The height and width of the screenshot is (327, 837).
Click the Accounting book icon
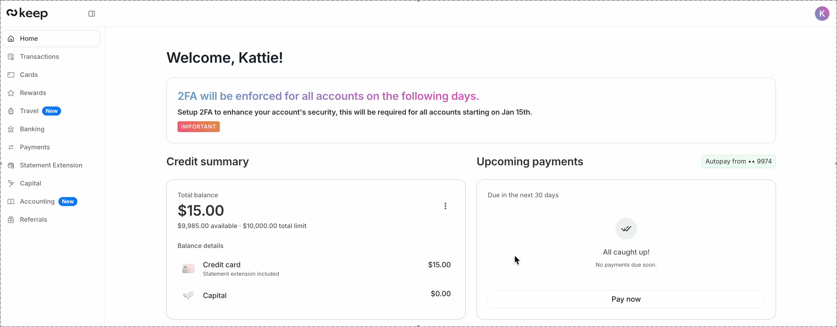(x=11, y=202)
